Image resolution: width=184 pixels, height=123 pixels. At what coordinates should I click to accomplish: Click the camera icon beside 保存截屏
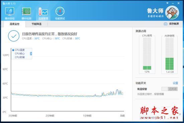pos(166,24)
